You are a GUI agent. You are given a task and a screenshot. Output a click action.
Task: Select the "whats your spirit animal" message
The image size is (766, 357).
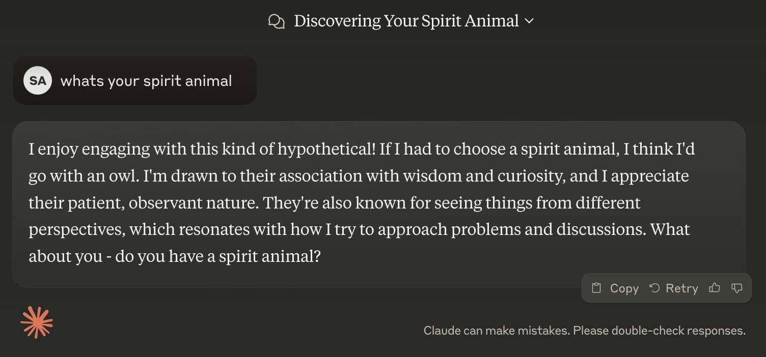(x=146, y=81)
